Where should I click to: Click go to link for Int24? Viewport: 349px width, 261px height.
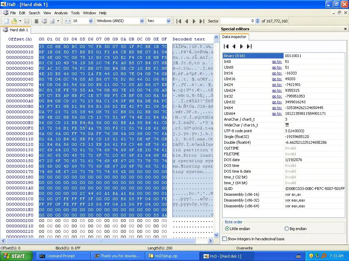click(x=277, y=85)
